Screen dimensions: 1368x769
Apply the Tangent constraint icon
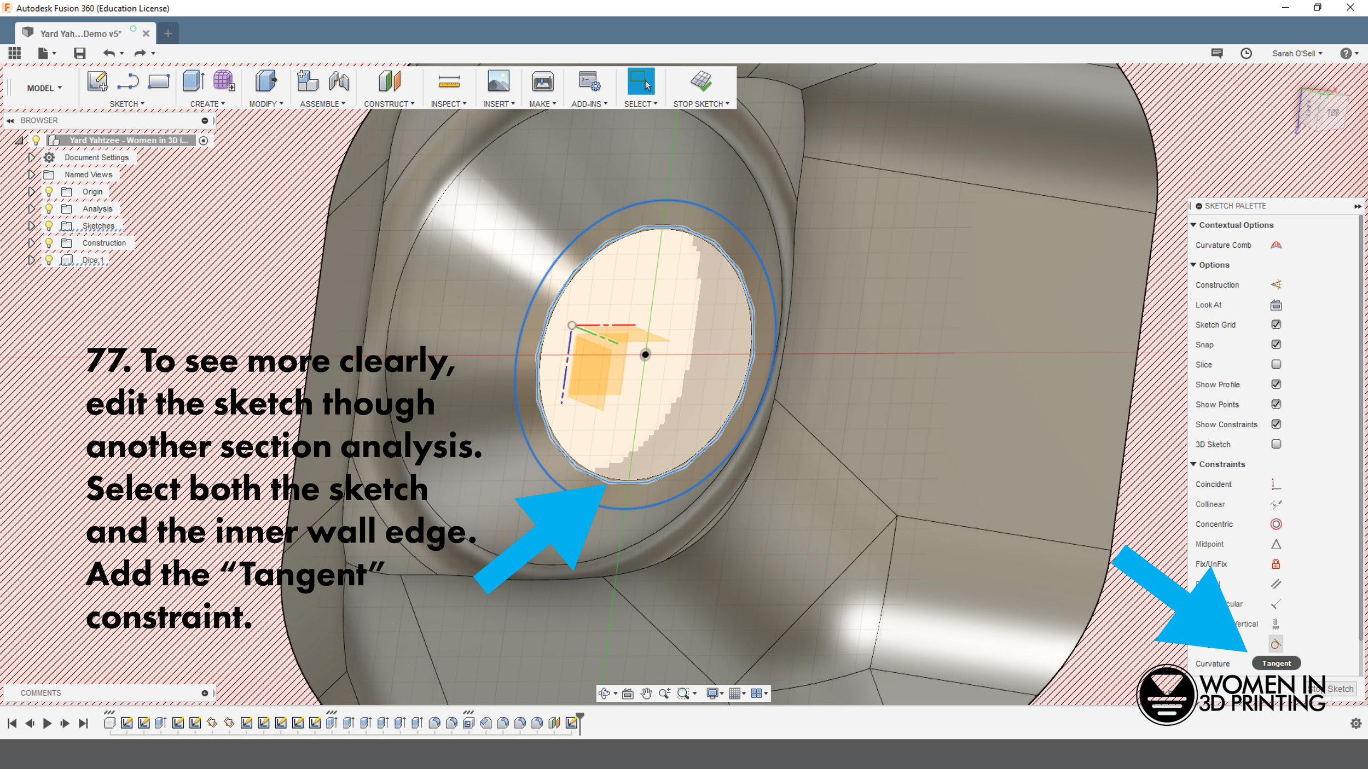[1276, 644]
